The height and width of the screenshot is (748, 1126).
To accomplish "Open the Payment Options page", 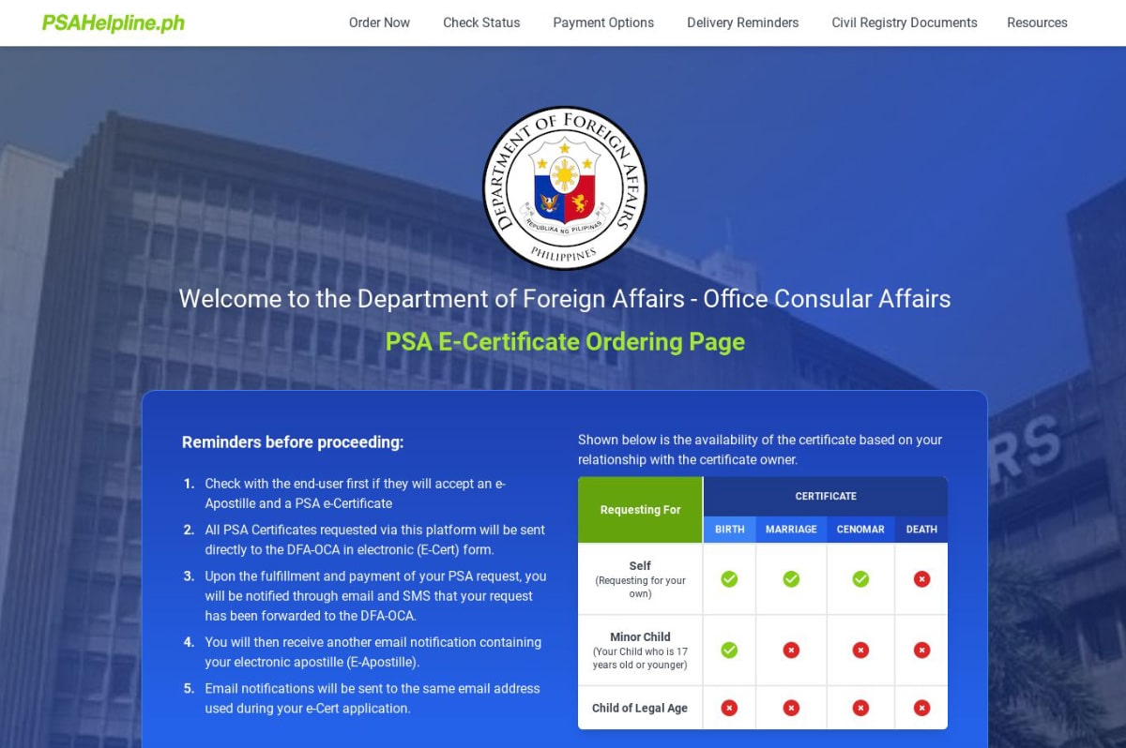I will pos(602,22).
